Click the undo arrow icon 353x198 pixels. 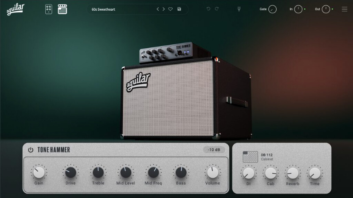pyautogui.click(x=208, y=9)
